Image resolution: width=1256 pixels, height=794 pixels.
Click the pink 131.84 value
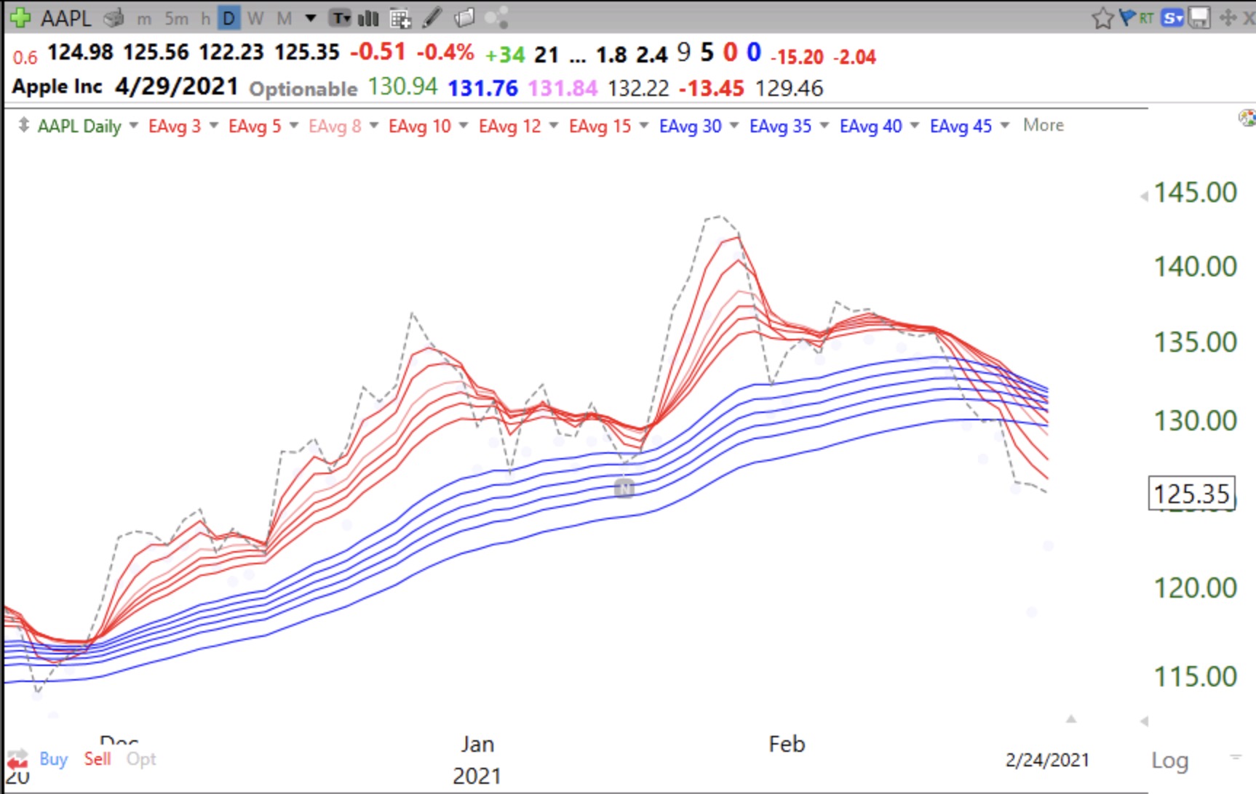563,88
